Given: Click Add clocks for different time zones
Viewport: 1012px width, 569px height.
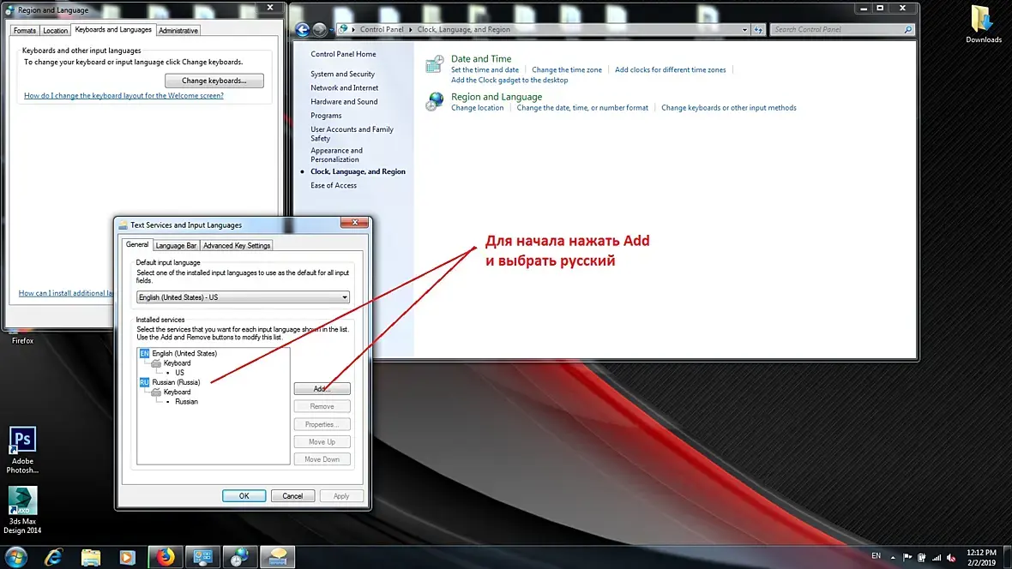Looking at the screenshot, I should pyautogui.click(x=670, y=69).
